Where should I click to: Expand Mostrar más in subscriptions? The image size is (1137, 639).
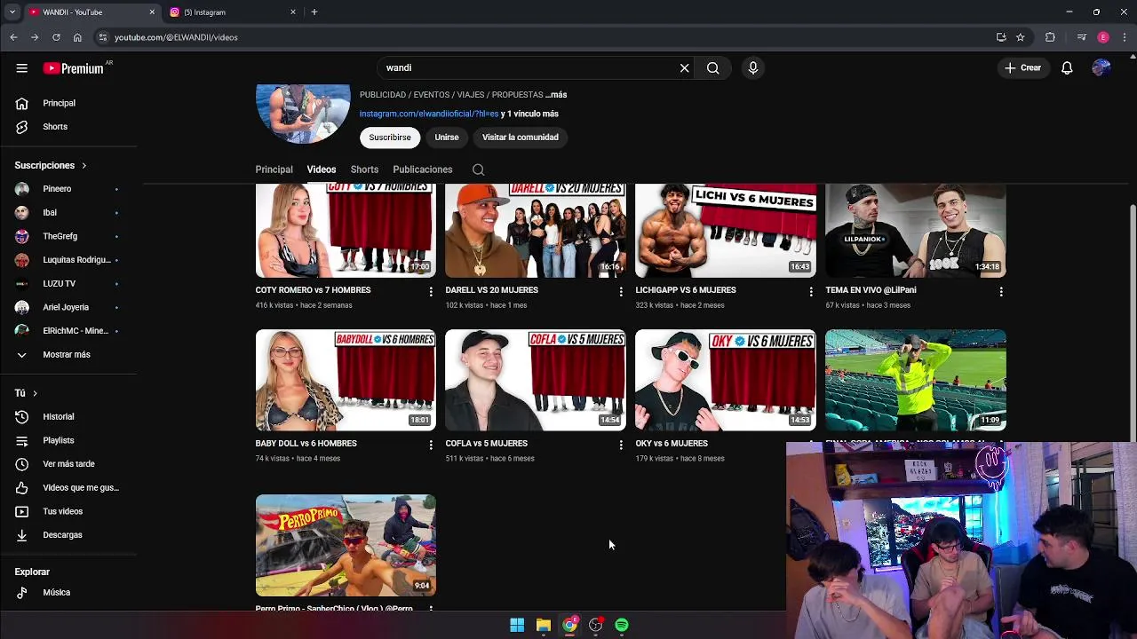(x=68, y=355)
